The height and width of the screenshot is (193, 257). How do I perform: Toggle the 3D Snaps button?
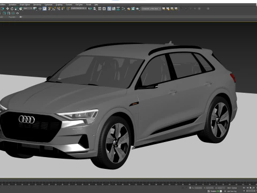coord(50,9)
